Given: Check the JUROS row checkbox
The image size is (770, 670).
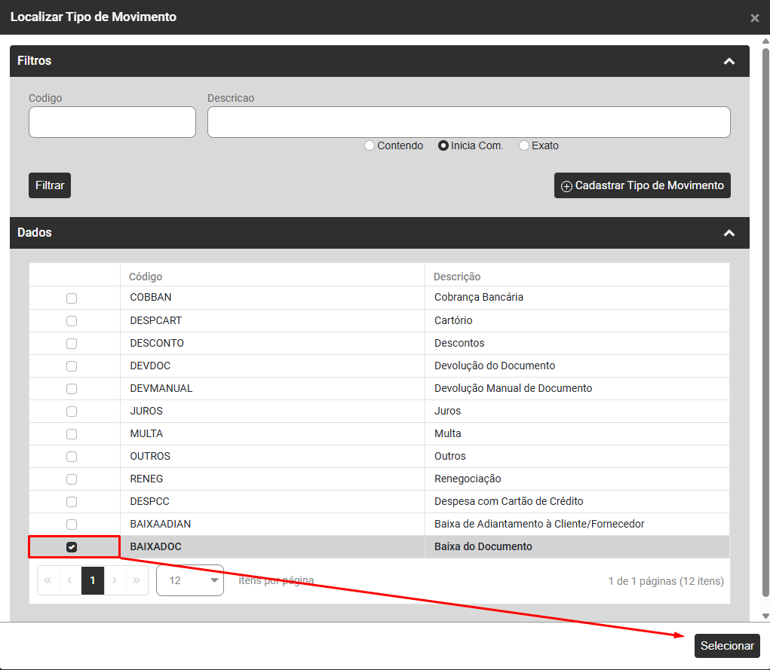Looking at the screenshot, I should coord(72,411).
